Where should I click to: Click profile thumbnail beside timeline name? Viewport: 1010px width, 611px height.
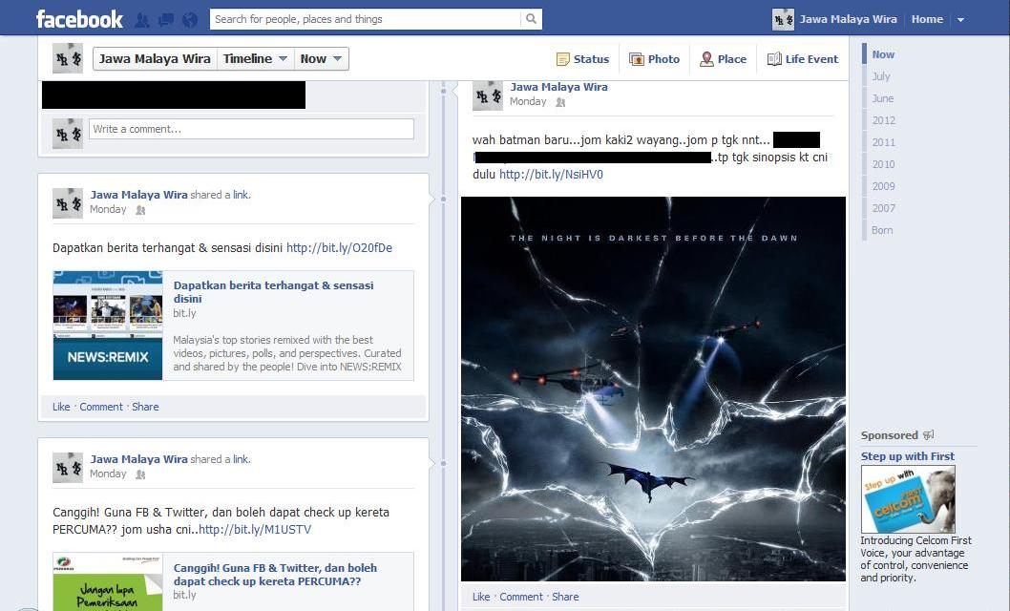(68, 58)
